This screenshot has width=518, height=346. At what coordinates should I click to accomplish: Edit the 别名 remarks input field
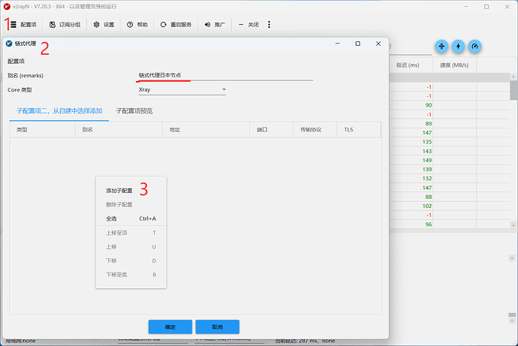coord(225,75)
